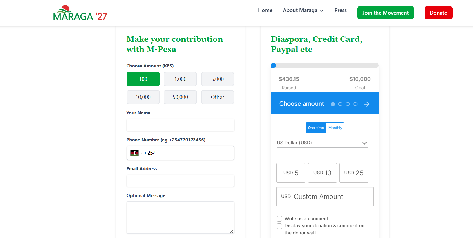Click the Join the Movement button

(x=385, y=13)
